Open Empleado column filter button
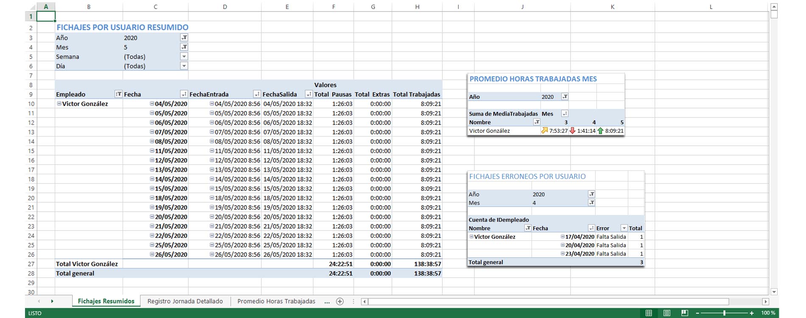The width and height of the screenshot is (806, 318). [x=118, y=94]
